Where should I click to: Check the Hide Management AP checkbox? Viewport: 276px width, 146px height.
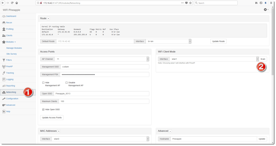(43, 83)
